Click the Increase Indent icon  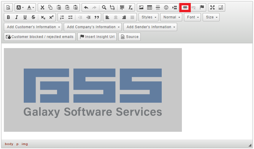tap(88, 17)
